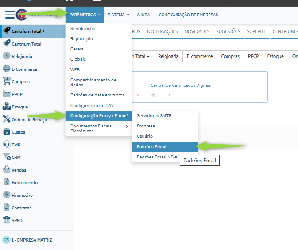Click Padrões de data em filtros
Image resolution: width=298 pixels, height=250 pixels.
tap(97, 95)
